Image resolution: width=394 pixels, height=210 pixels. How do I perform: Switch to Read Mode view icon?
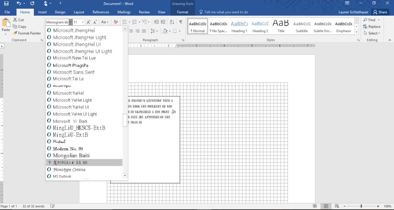tap(315, 206)
